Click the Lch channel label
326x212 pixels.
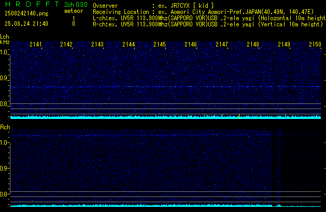pos(5,37)
